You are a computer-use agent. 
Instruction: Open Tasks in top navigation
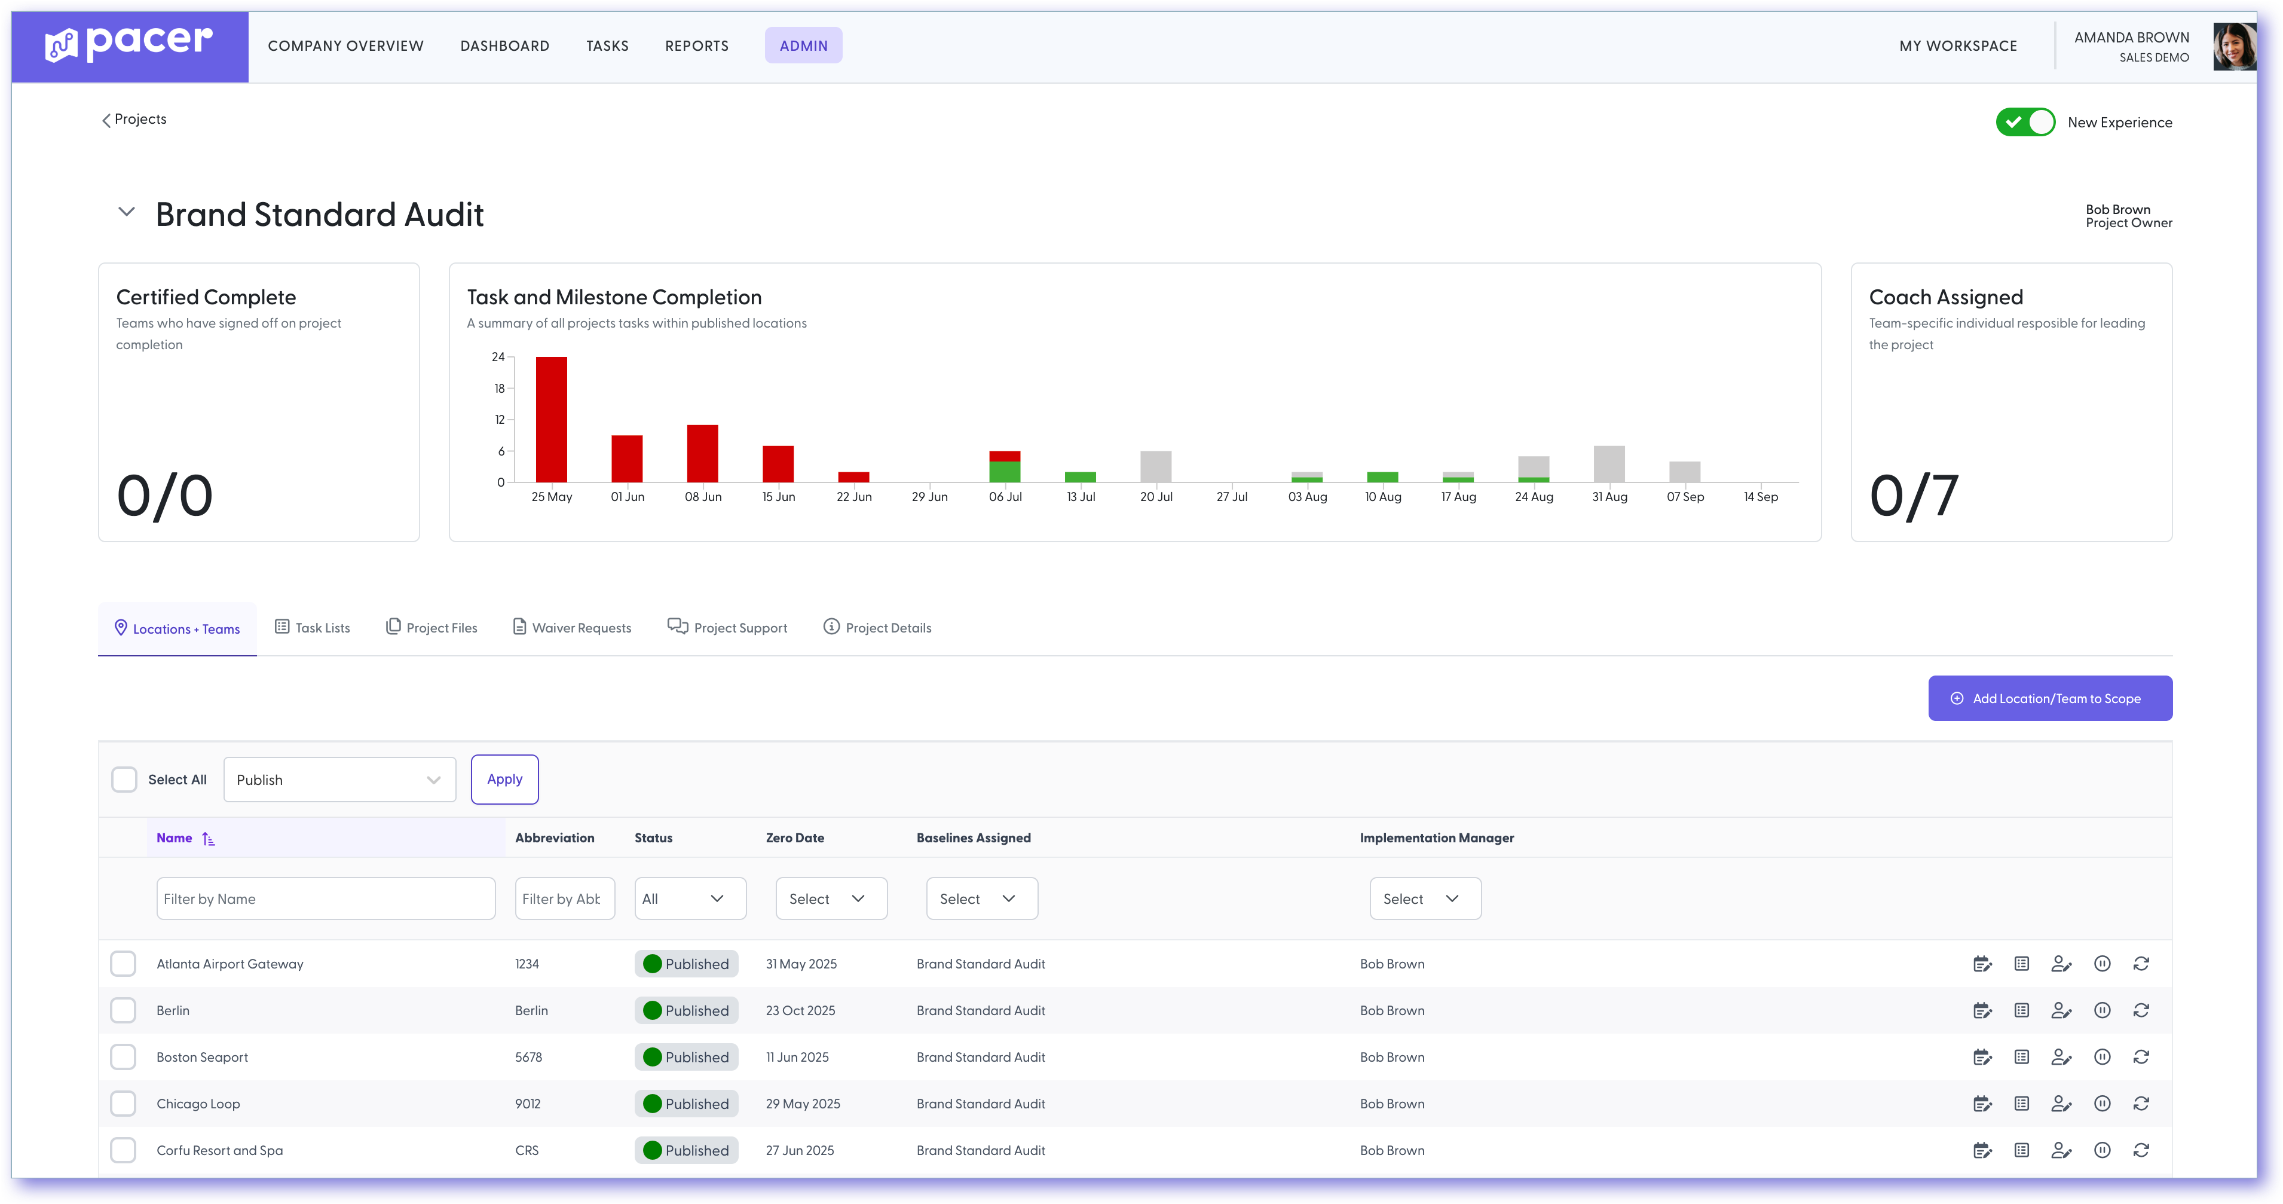click(x=607, y=46)
